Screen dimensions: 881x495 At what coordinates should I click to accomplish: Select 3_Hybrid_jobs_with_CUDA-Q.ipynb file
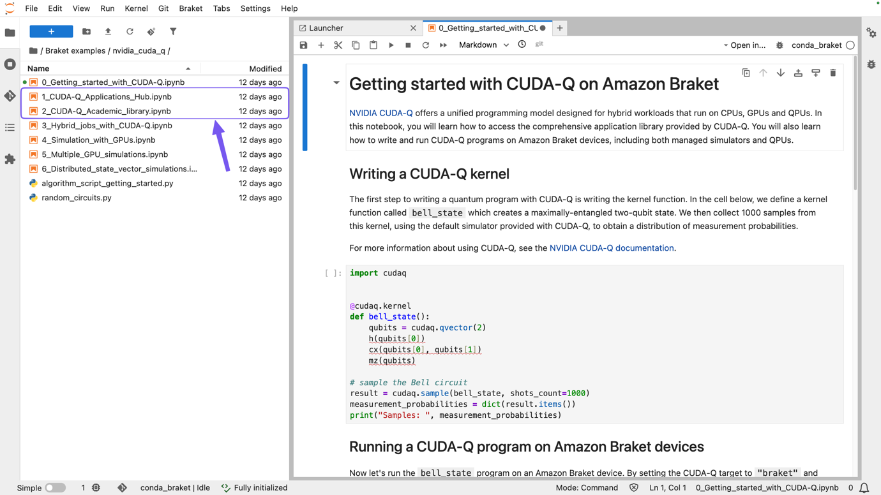coord(155,126)
